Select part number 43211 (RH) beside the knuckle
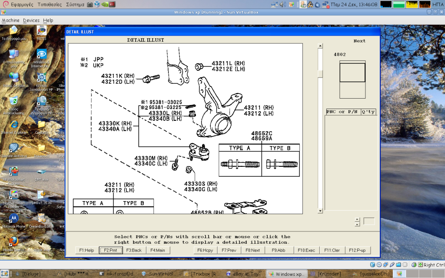Screen dimensions: 445x278 pyautogui.click(x=259, y=108)
